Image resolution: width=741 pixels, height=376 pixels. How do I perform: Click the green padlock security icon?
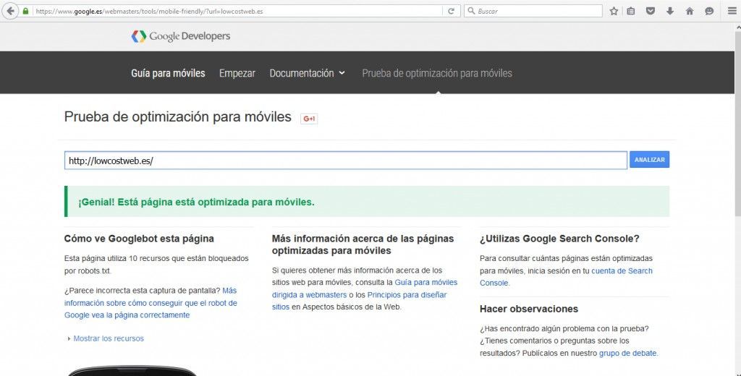pos(25,11)
